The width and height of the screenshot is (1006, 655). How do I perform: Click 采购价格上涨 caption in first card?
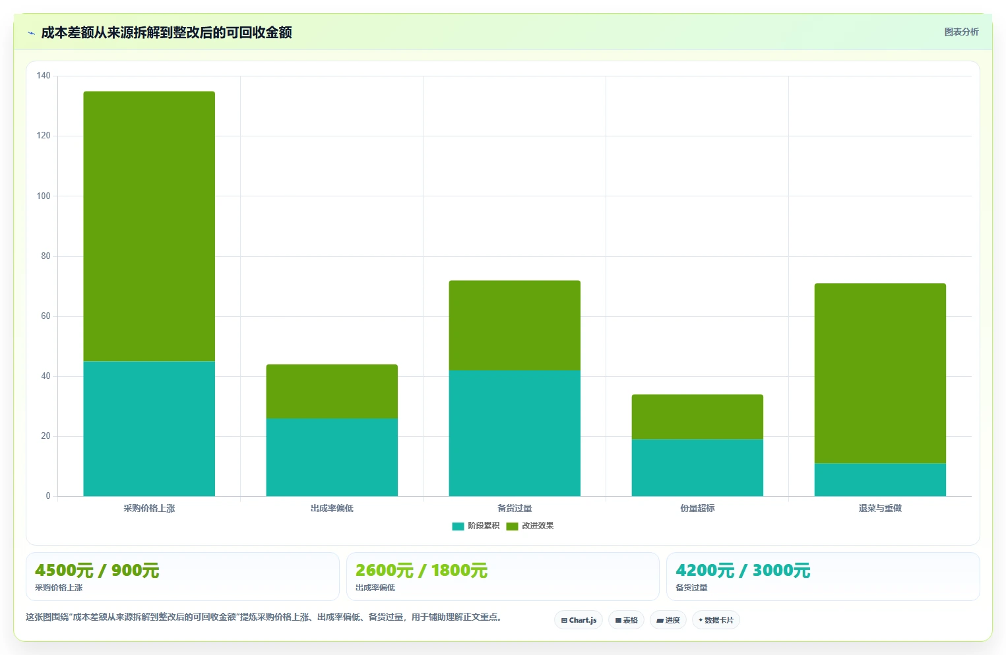(x=59, y=588)
